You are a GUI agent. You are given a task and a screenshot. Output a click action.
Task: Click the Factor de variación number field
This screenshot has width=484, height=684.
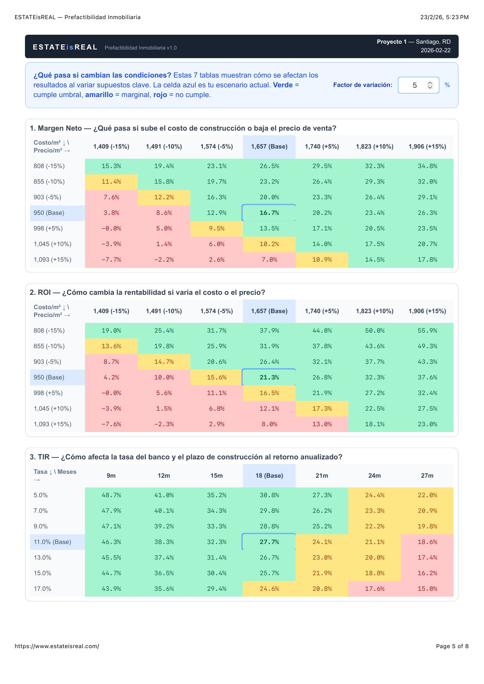click(x=414, y=85)
